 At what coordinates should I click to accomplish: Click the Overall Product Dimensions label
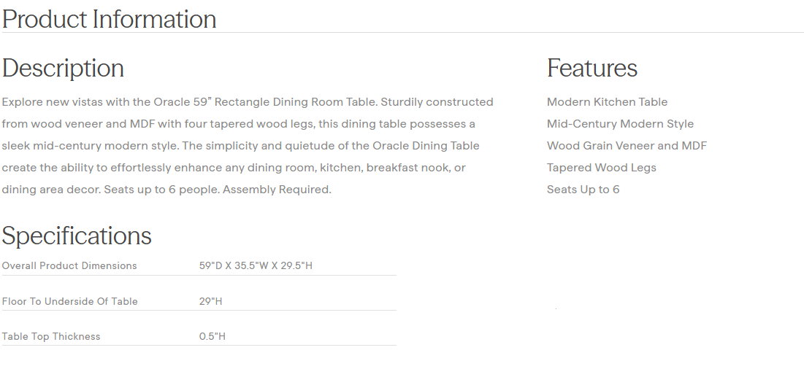point(69,266)
